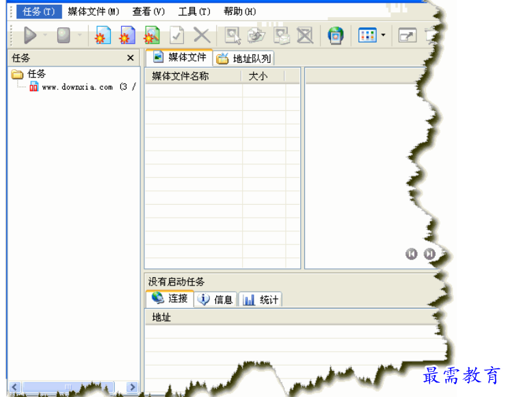
Task: Click task panel scrollbar left arrow
Action: pyautogui.click(x=14, y=387)
